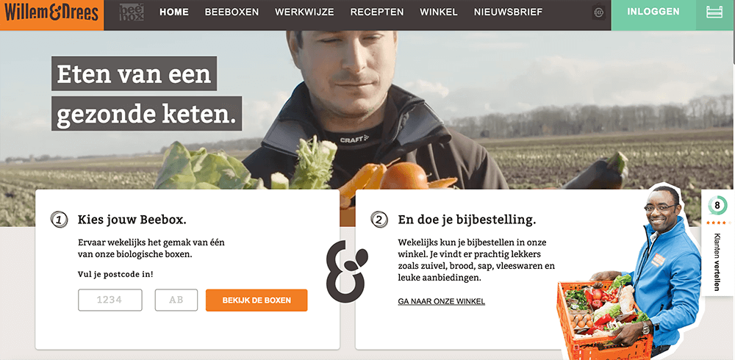Select the circled number 1 step icon
735x360 pixels.
coord(59,220)
